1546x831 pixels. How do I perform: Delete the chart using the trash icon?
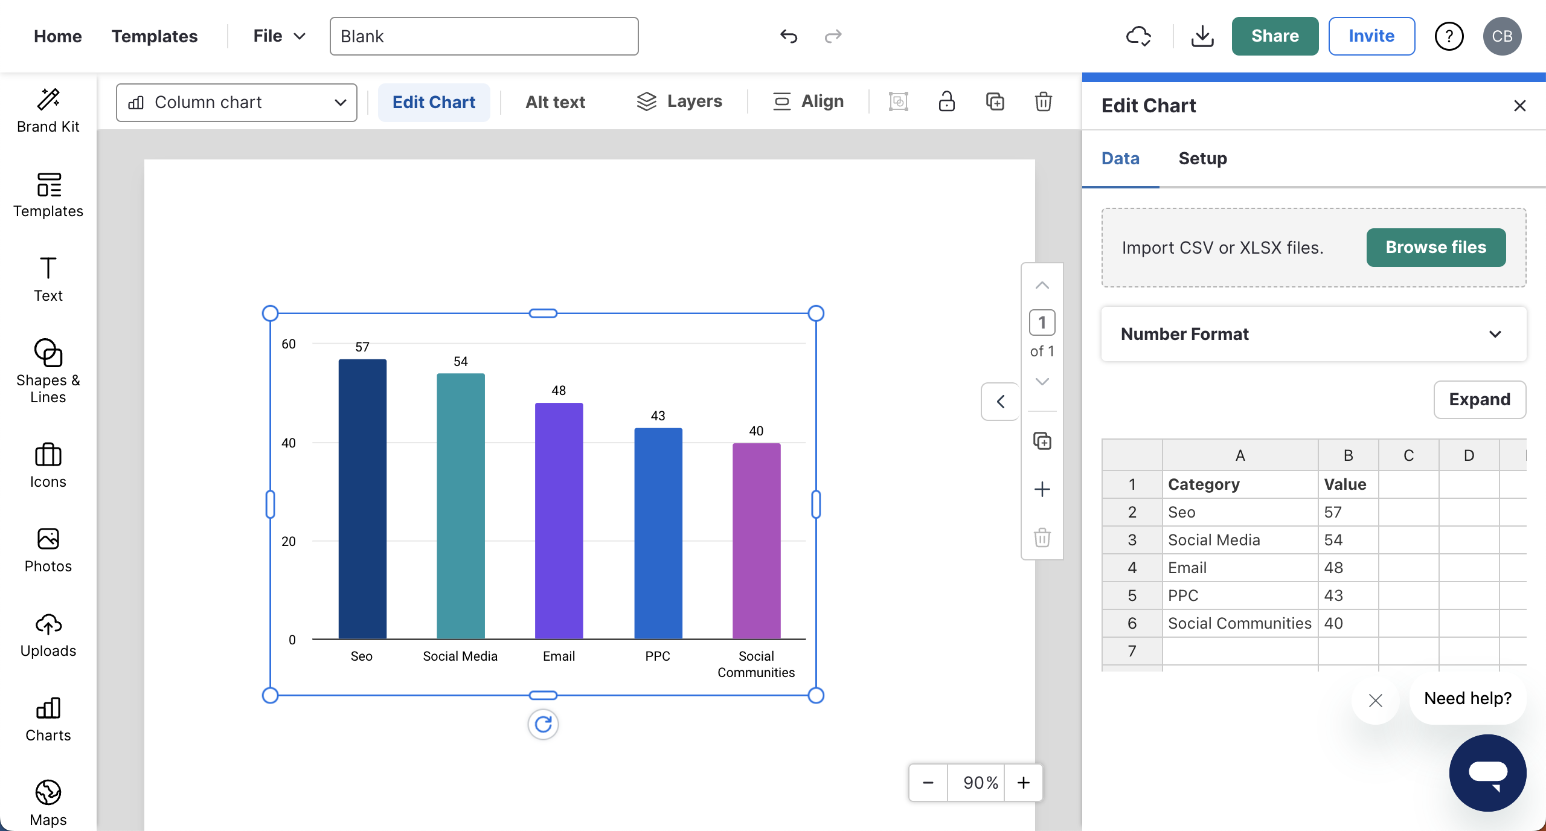pos(1043,101)
